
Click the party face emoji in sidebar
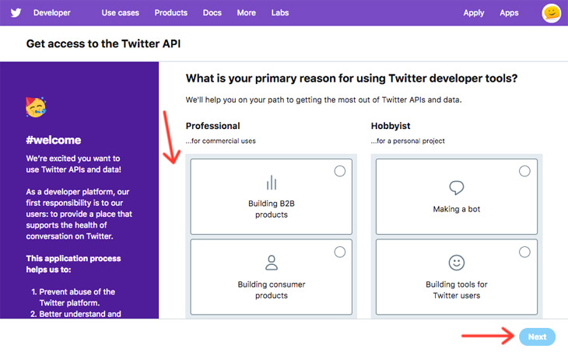pos(36,107)
